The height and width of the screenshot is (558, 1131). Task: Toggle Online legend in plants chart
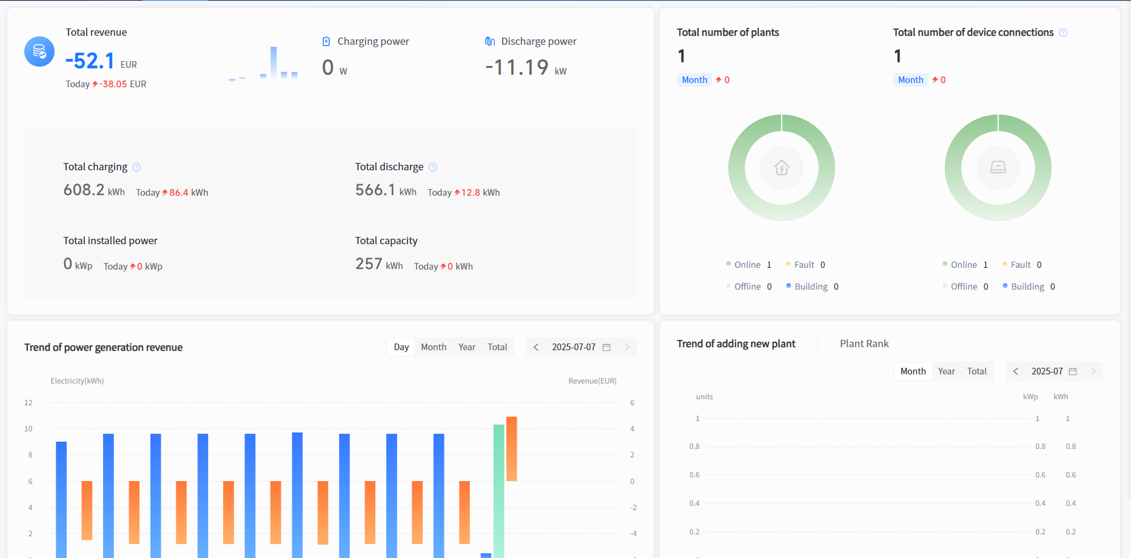(747, 265)
